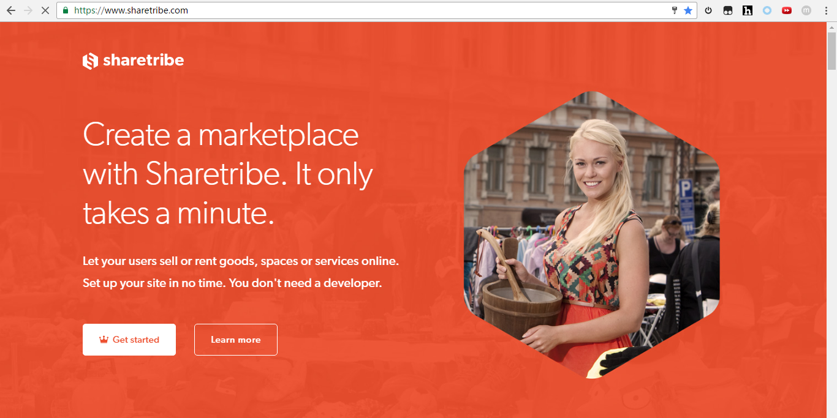837x418 pixels.
Task: Click the black 'h' extension icon
Action: pyautogui.click(x=748, y=10)
